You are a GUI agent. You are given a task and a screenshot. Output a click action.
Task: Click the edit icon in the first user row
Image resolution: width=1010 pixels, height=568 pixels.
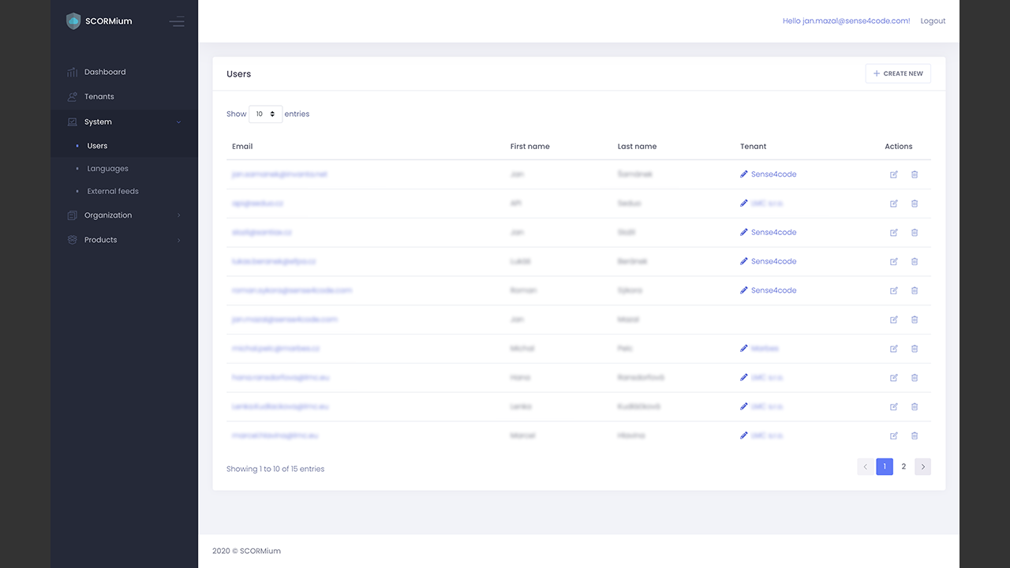point(894,174)
